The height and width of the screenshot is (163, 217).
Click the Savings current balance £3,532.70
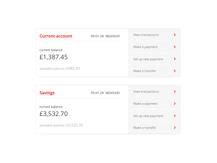(54, 114)
